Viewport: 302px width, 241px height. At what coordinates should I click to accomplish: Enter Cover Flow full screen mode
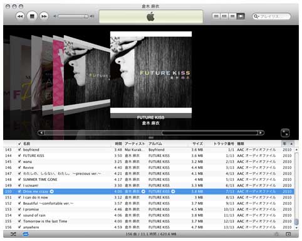tap(285, 132)
